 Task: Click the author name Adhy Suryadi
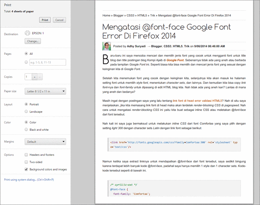(136, 46)
